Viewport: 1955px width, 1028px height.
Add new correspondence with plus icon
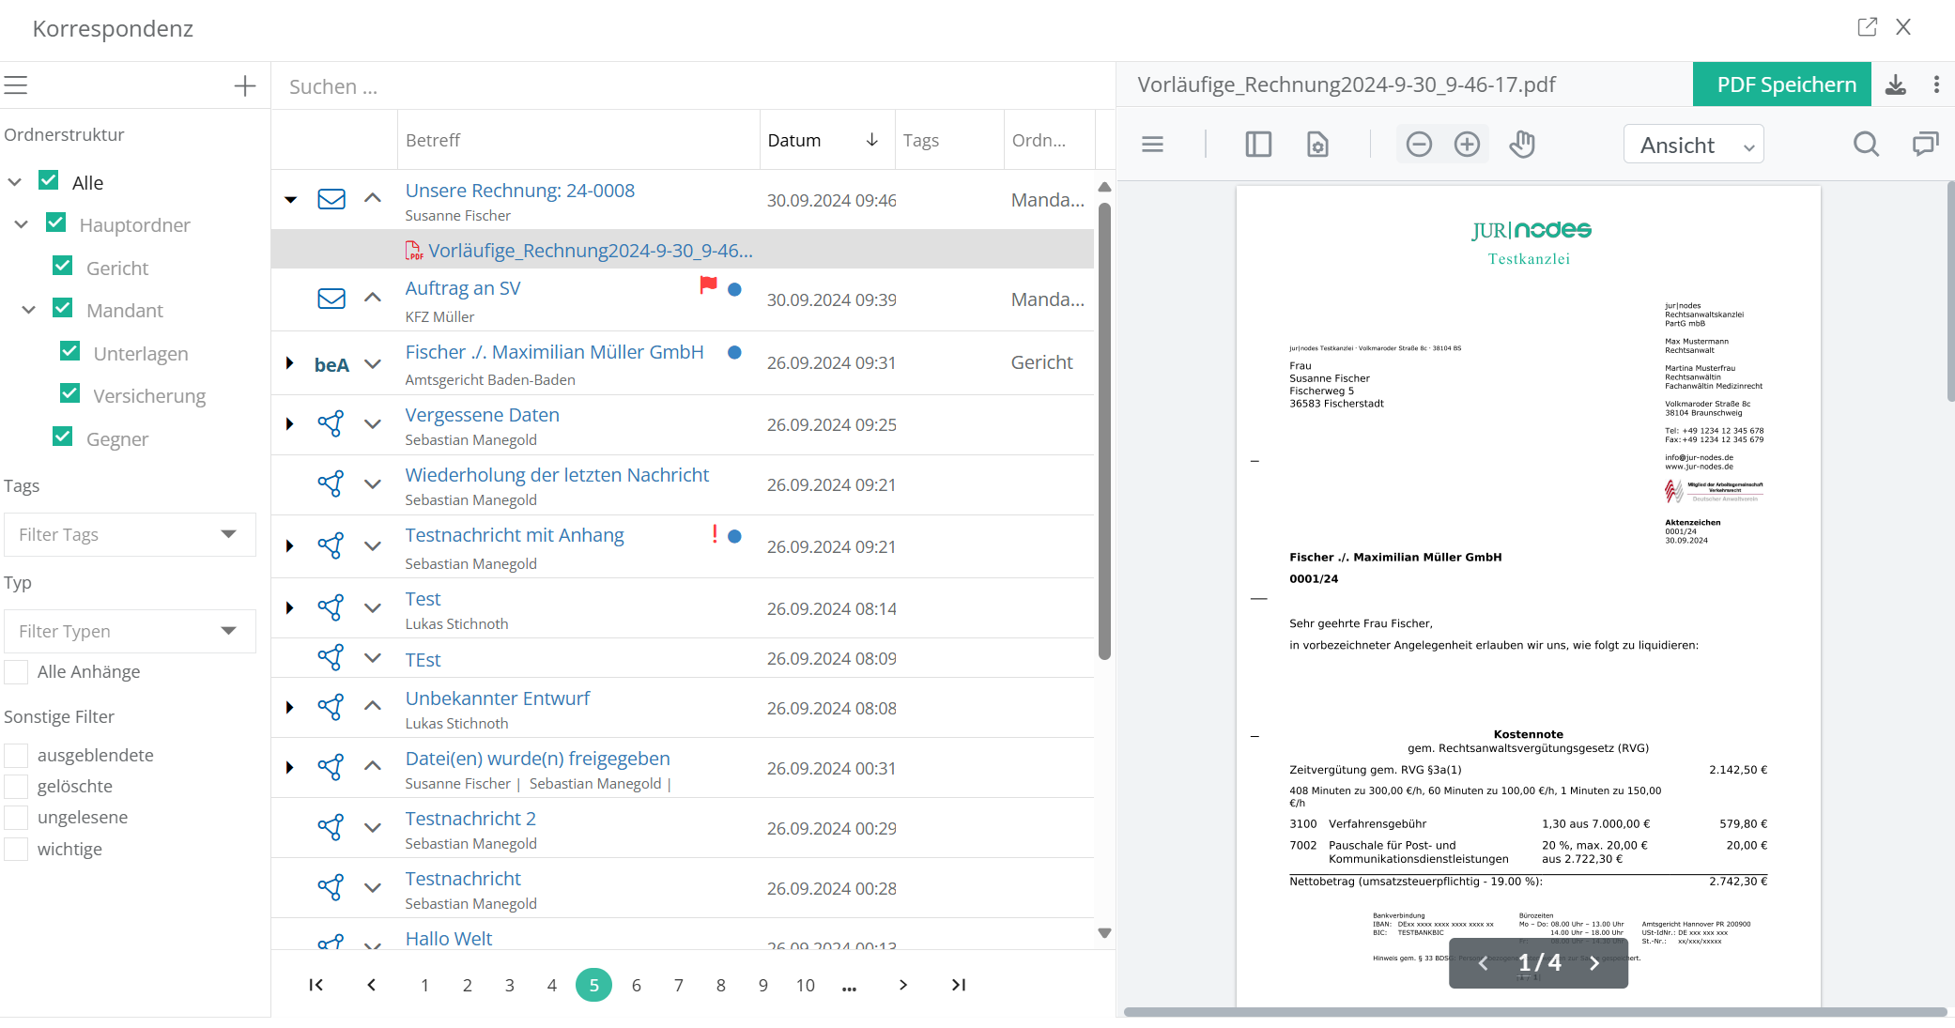pos(245,86)
